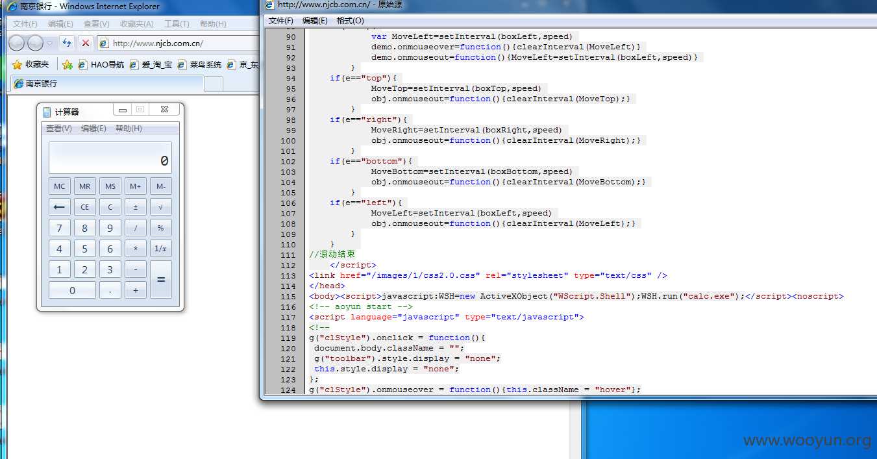Click the //滚动结束 comment on line 111
Screen dimensions: 877x459
[332, 254]
